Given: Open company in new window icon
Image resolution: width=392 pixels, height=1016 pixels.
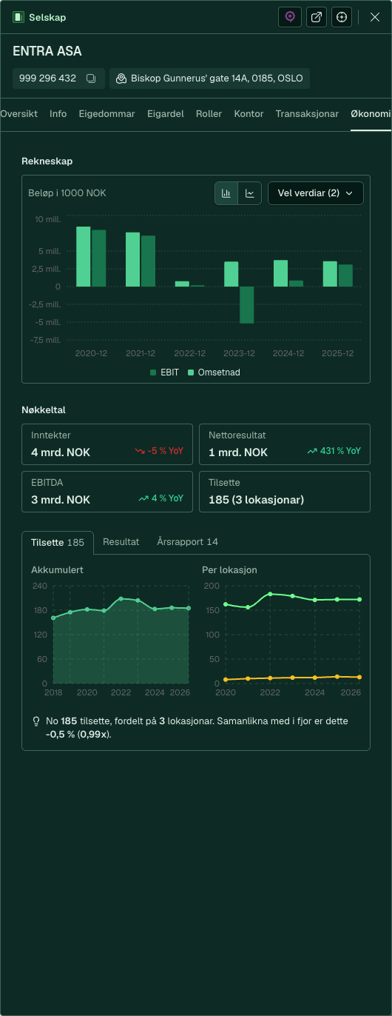Looking at the screenshot, I should tap(317, 17).
